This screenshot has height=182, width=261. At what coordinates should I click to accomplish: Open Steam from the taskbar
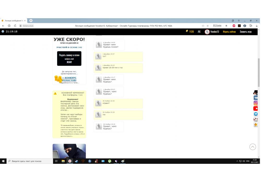(76, 161)
